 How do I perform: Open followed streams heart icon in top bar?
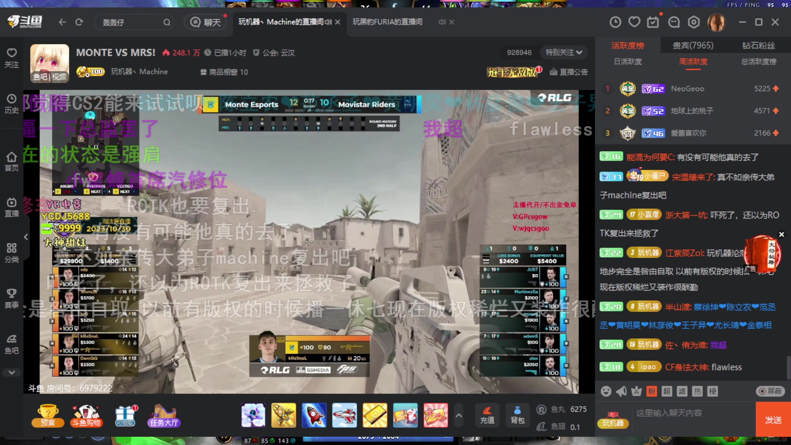634,22
